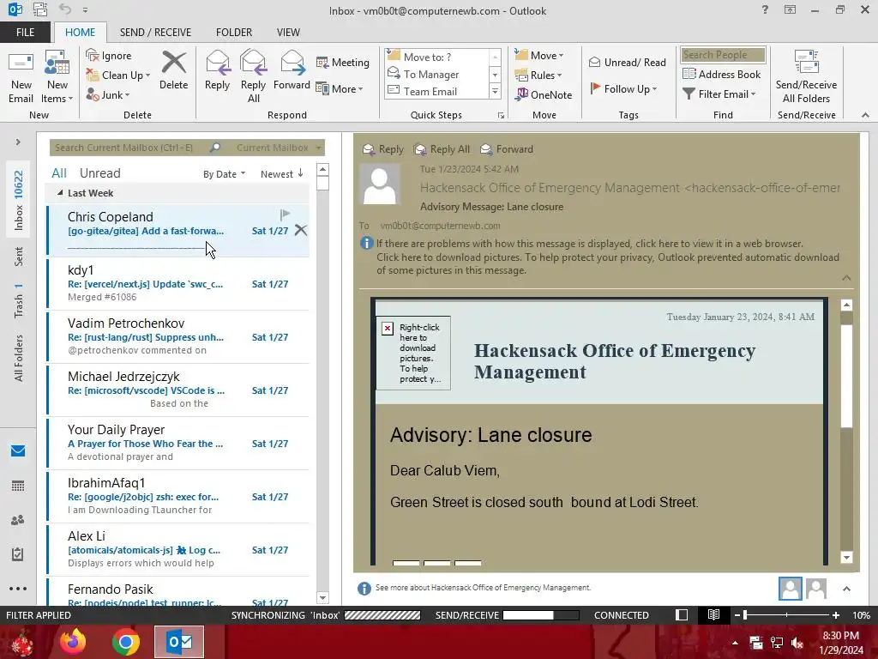
Task: Open the People navigation icon
Action: 18,520
